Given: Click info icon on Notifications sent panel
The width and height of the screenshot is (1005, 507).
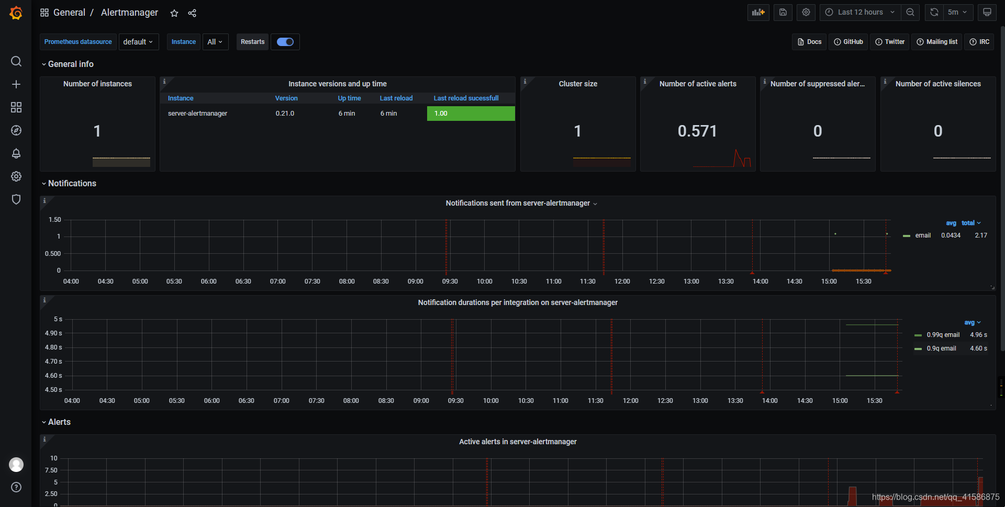Looking at the screenshot, I should click(x=44, y=201).
